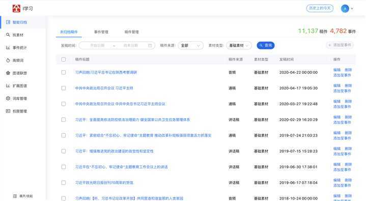366x201 pixels.
Task: Click the start date input field
Action: (x=98, y=45)
